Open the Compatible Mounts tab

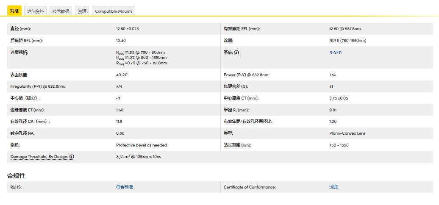coord(114,11)
